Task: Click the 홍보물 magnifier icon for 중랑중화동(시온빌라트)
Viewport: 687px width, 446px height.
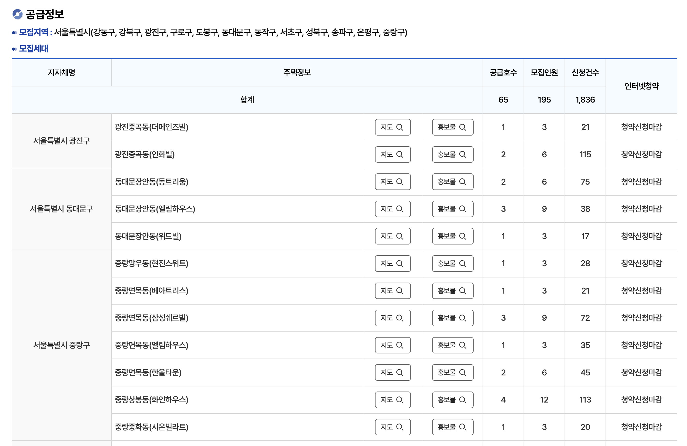Action: click(464, 427)
